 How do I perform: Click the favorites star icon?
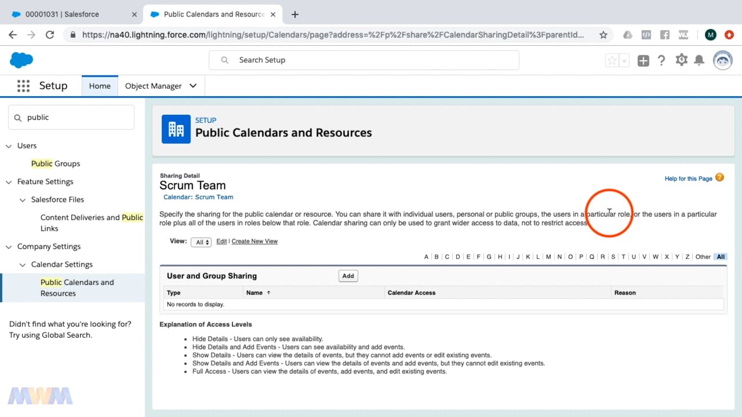click(x=612, y=60)
